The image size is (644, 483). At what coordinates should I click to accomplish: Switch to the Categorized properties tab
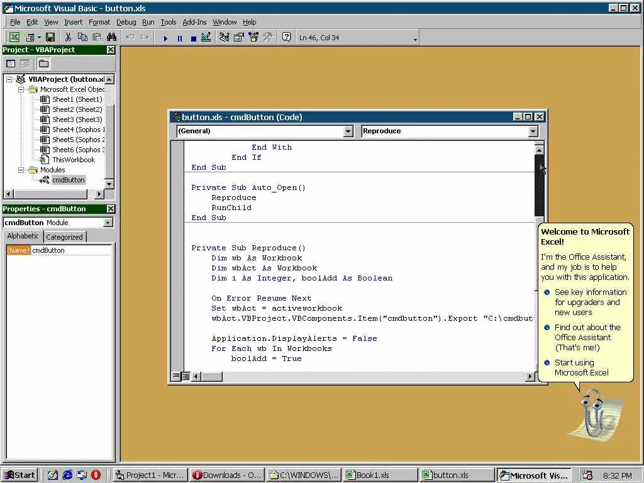coord(65,237)
